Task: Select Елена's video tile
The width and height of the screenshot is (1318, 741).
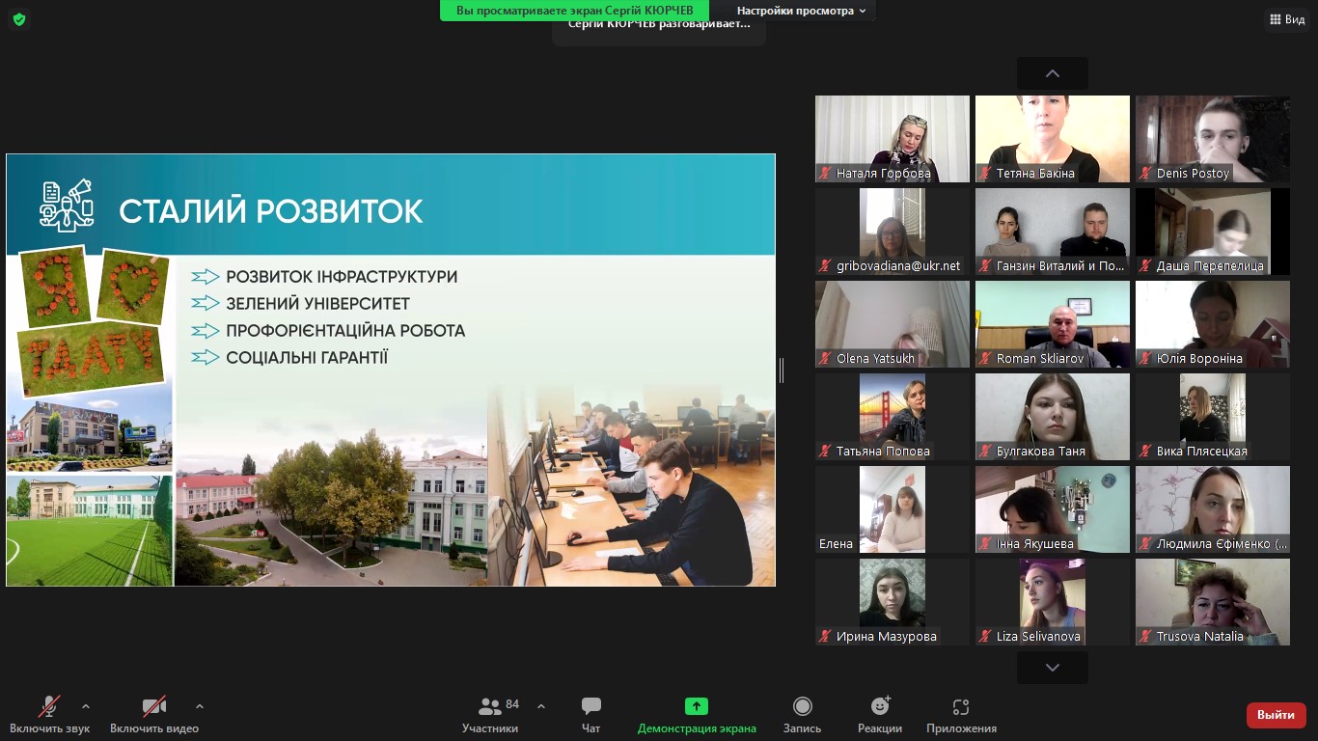Action: click(x=892, y=509)
